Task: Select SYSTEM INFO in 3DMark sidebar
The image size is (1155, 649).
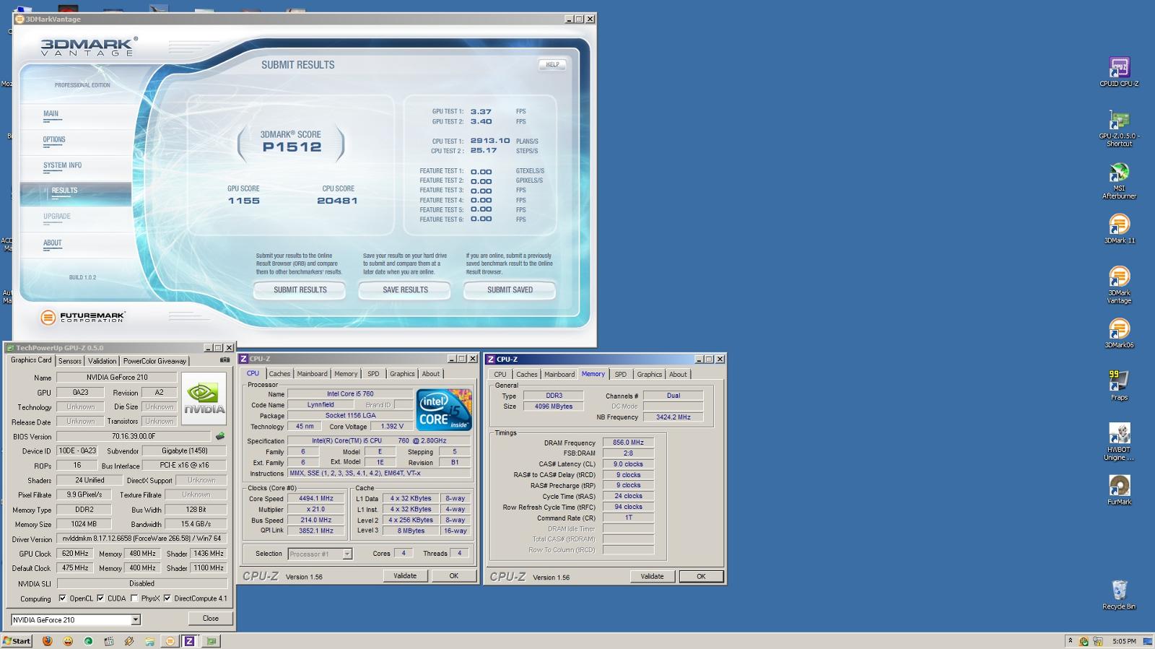Action: (62, 166)
